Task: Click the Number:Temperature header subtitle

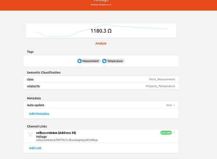Action: pos(101,4)
